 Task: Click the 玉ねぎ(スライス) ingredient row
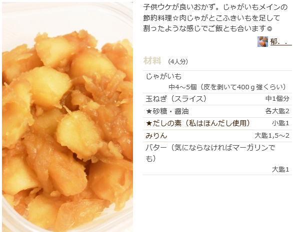point(217,99)
